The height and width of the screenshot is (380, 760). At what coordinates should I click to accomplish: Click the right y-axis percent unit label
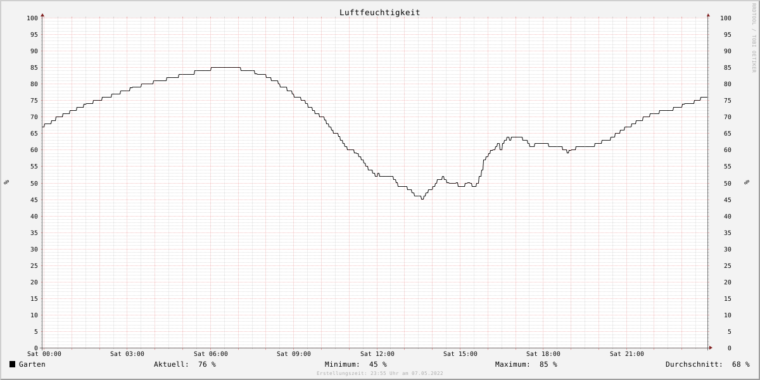(746, 182)
